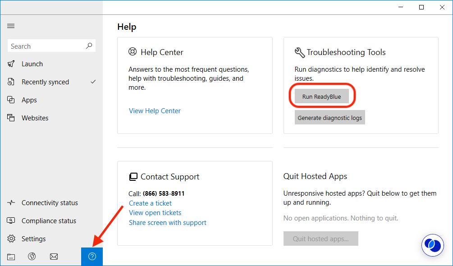Open the folder icon in bottom bar
This screenshot has width=453, height=266.
[x=11, y=257]
